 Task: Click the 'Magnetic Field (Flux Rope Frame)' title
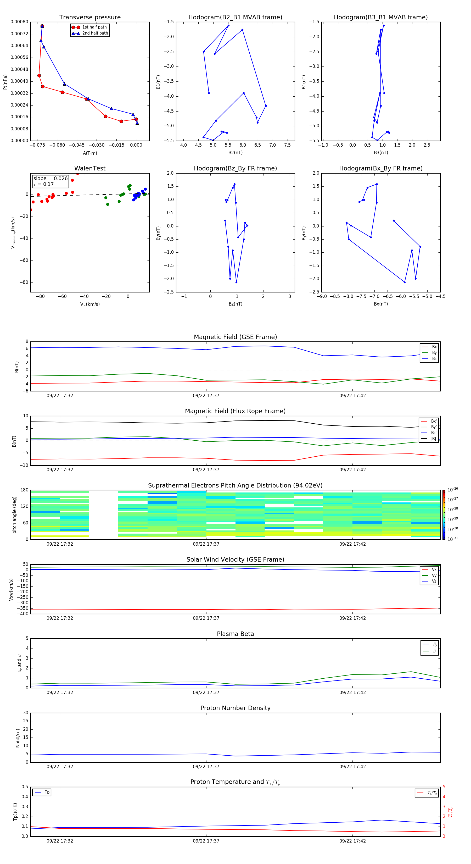point(235,411)
